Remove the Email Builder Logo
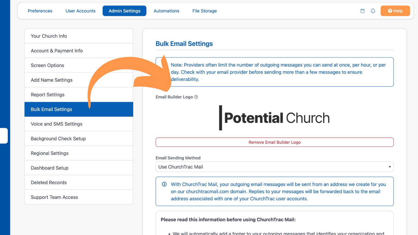 click(275, 142)
